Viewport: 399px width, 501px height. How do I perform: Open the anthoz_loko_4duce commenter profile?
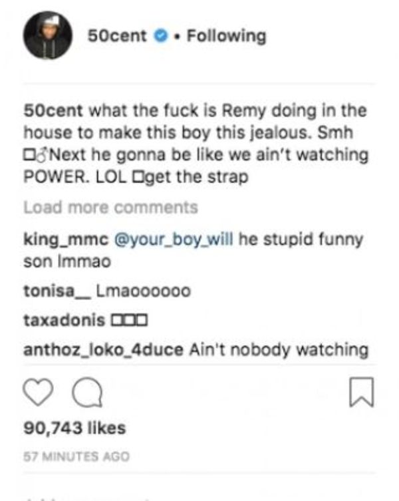(x=103, y=350)
